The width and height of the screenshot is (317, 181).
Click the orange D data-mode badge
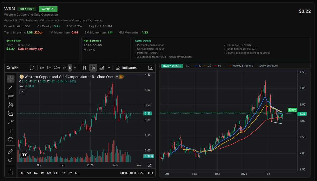[121, 77]
